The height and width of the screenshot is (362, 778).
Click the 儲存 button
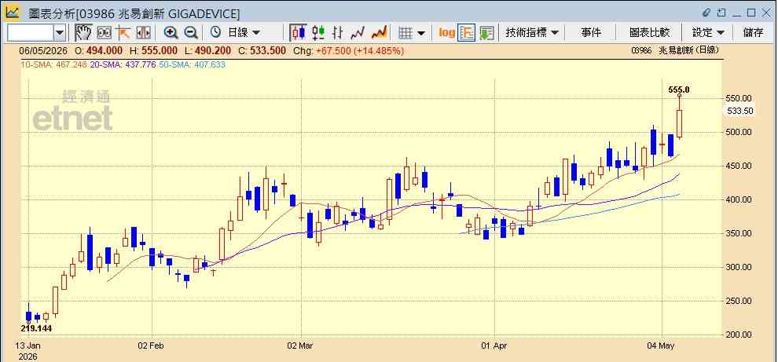[753, 33]
